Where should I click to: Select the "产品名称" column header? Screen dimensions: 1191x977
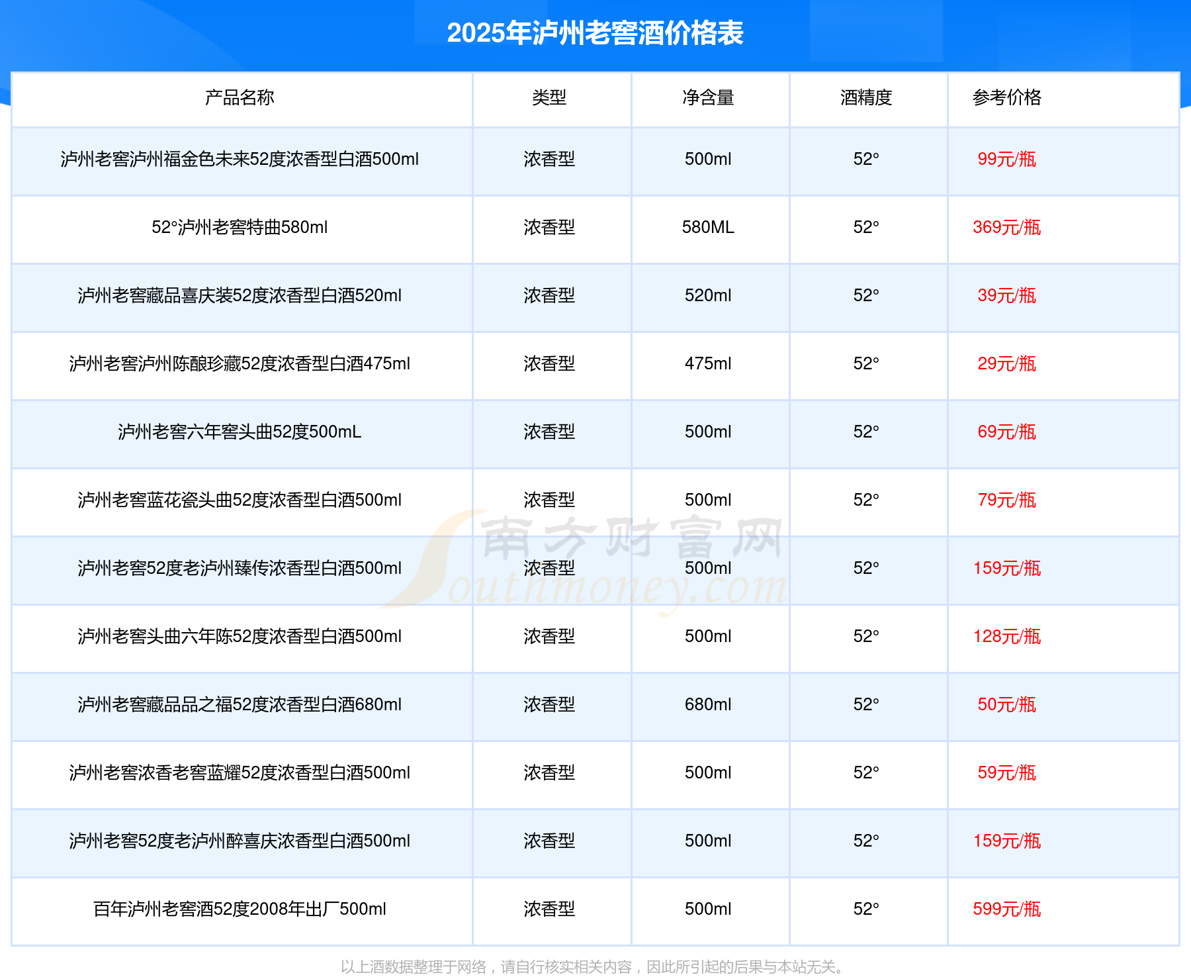tap(240, 98)
